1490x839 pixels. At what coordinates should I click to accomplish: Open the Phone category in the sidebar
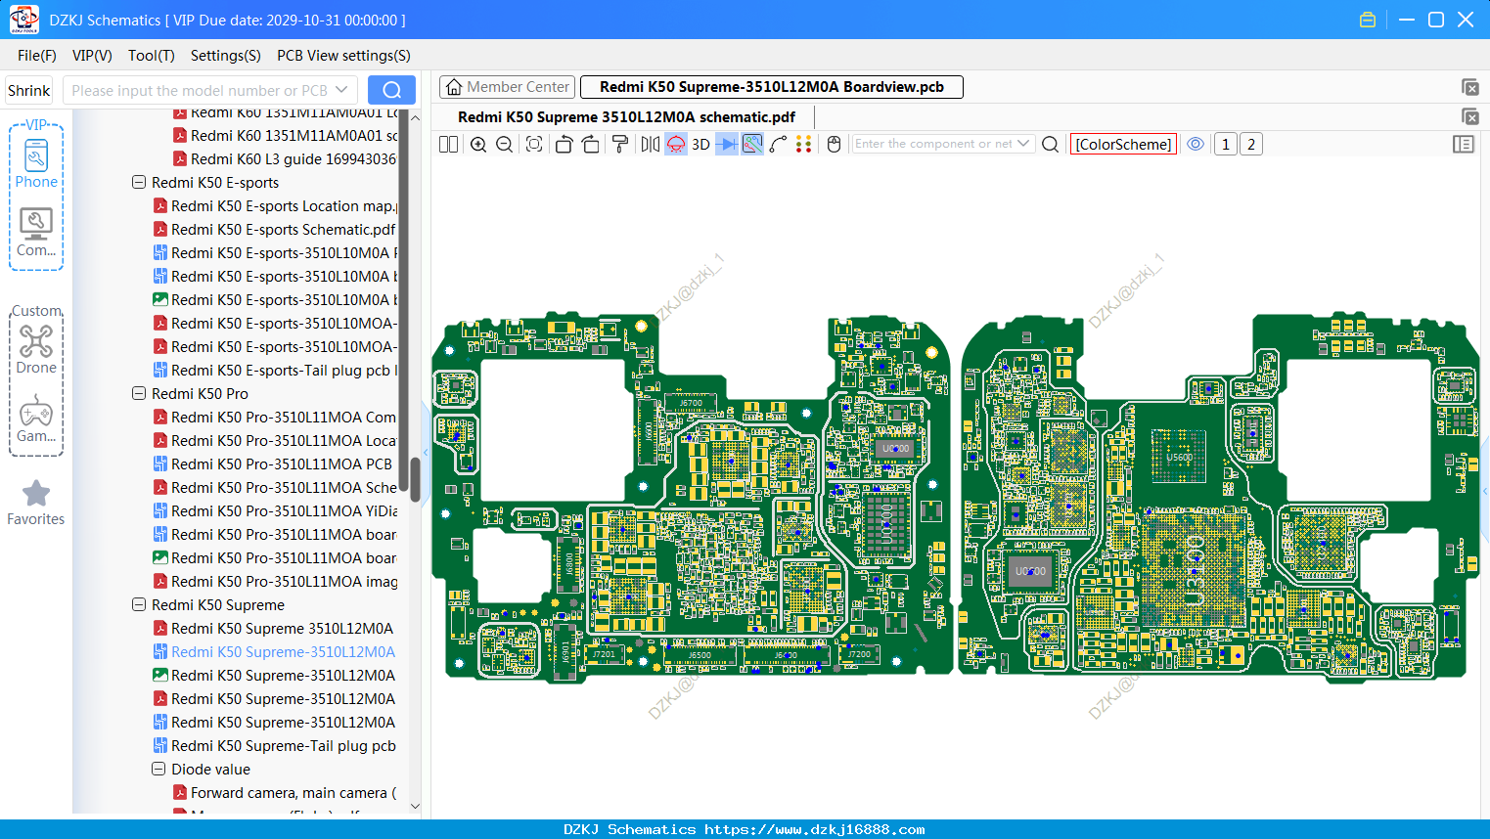point(36,164)
